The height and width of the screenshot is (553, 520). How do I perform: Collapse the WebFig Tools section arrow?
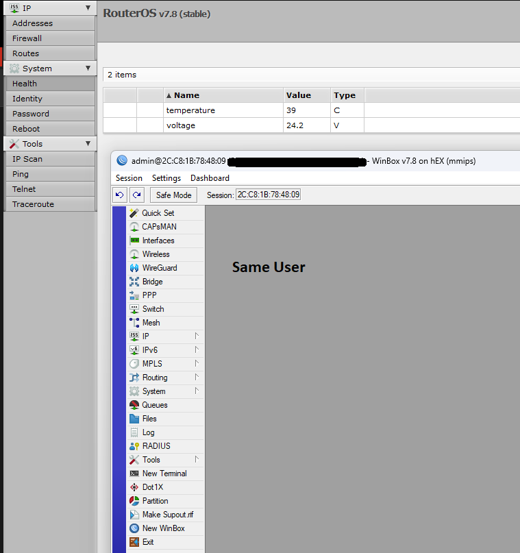coord(88,143)
